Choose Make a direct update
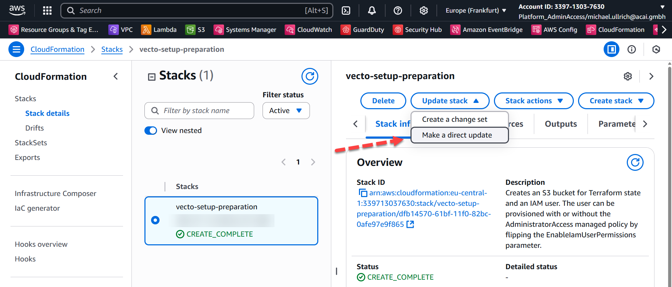Screen dimensions: 672x287 click(460, 135)
